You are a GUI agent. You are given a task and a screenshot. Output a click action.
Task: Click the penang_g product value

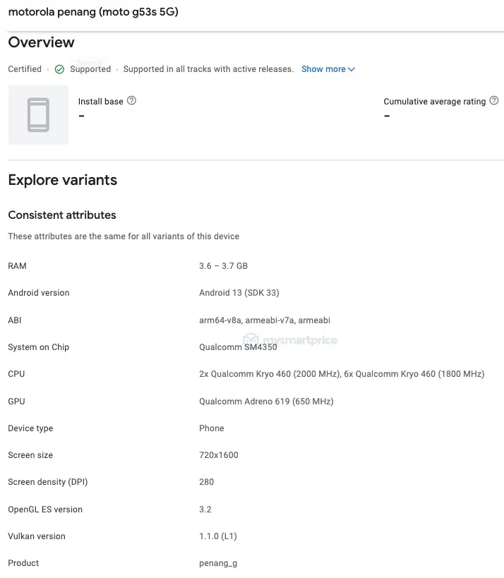pos(217,563)
